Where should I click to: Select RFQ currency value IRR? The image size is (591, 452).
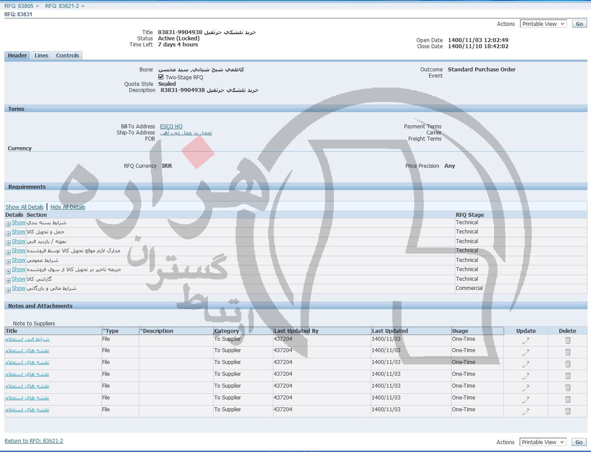[x=167, y=166]
